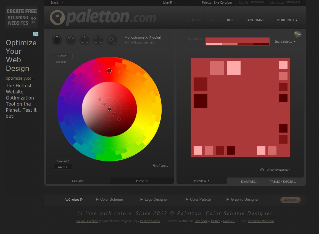Select the Tetrad four-color scheme icon
The height and width of the screenshot is (234, 319).
[x=98, y=40]
